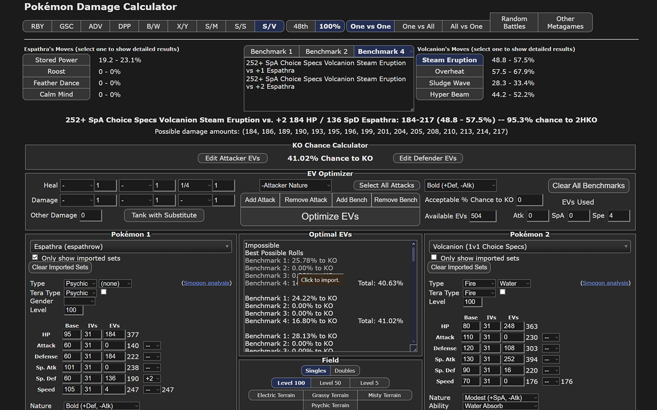Toggle Electric Terrain
Image resolution: width=657 pixels, height=410 pixels.
tap(276, 395)
